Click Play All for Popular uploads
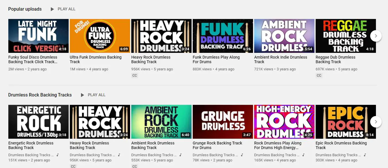 coord(63,9)
